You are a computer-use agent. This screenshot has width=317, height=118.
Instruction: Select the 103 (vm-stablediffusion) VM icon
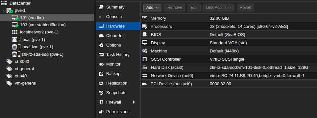15,25
